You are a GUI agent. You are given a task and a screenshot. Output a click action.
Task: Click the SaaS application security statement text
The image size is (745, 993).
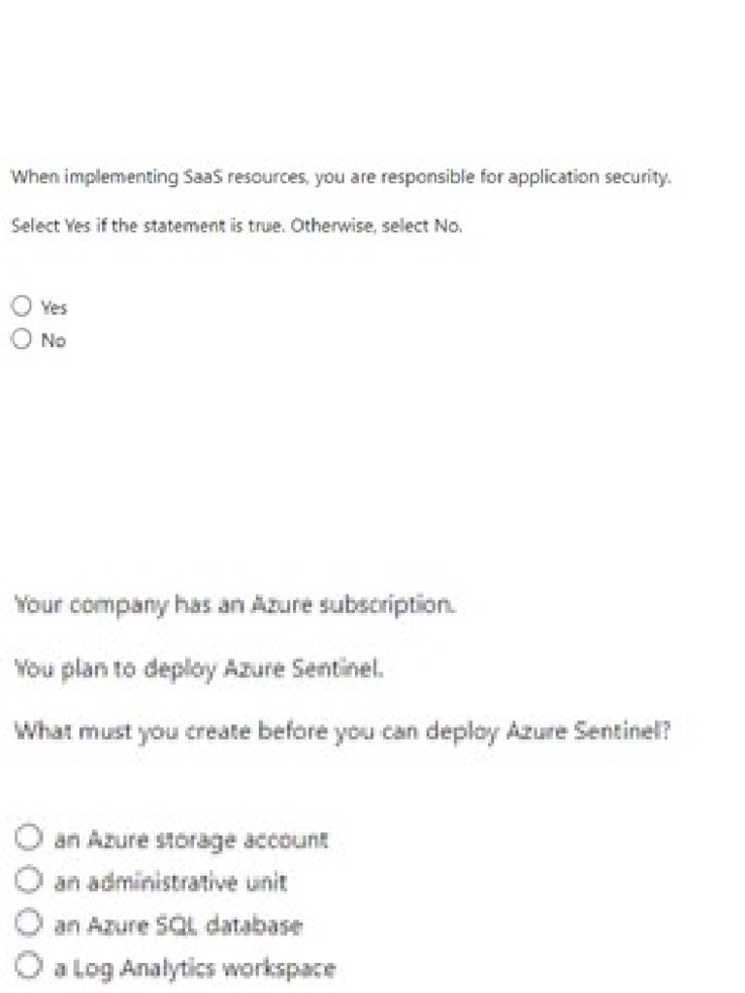pos(340,177)
